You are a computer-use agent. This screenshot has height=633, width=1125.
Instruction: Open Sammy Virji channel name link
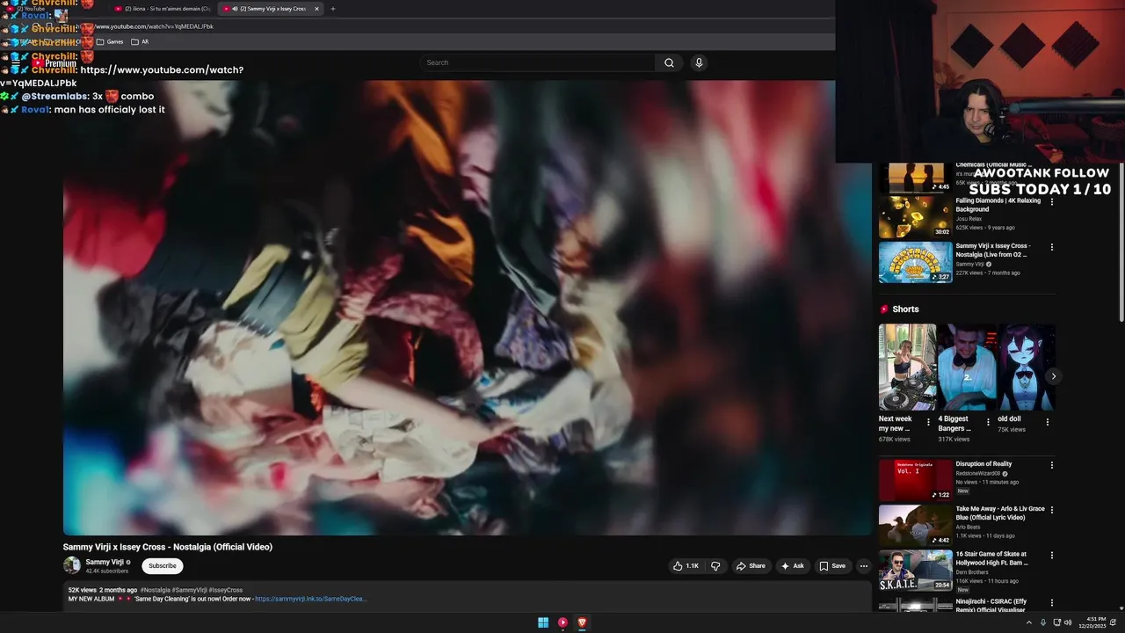(105, 562)
